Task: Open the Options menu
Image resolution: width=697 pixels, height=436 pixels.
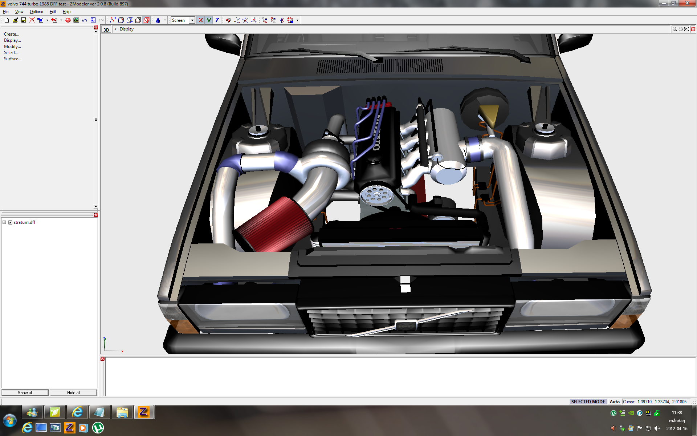Action: tap(36, 12)
